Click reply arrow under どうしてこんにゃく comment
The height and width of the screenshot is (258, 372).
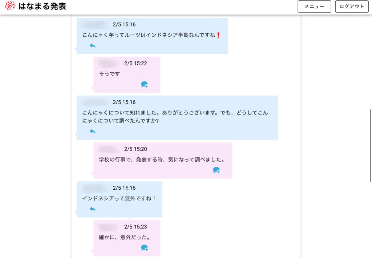(93, 131)
